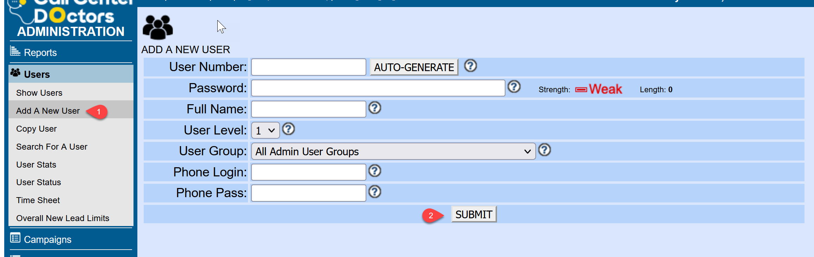This screenshot has height=257, width=814.
Task: Open the User Level dropdown
Action: pyautogui.click(x=265, y=131)
